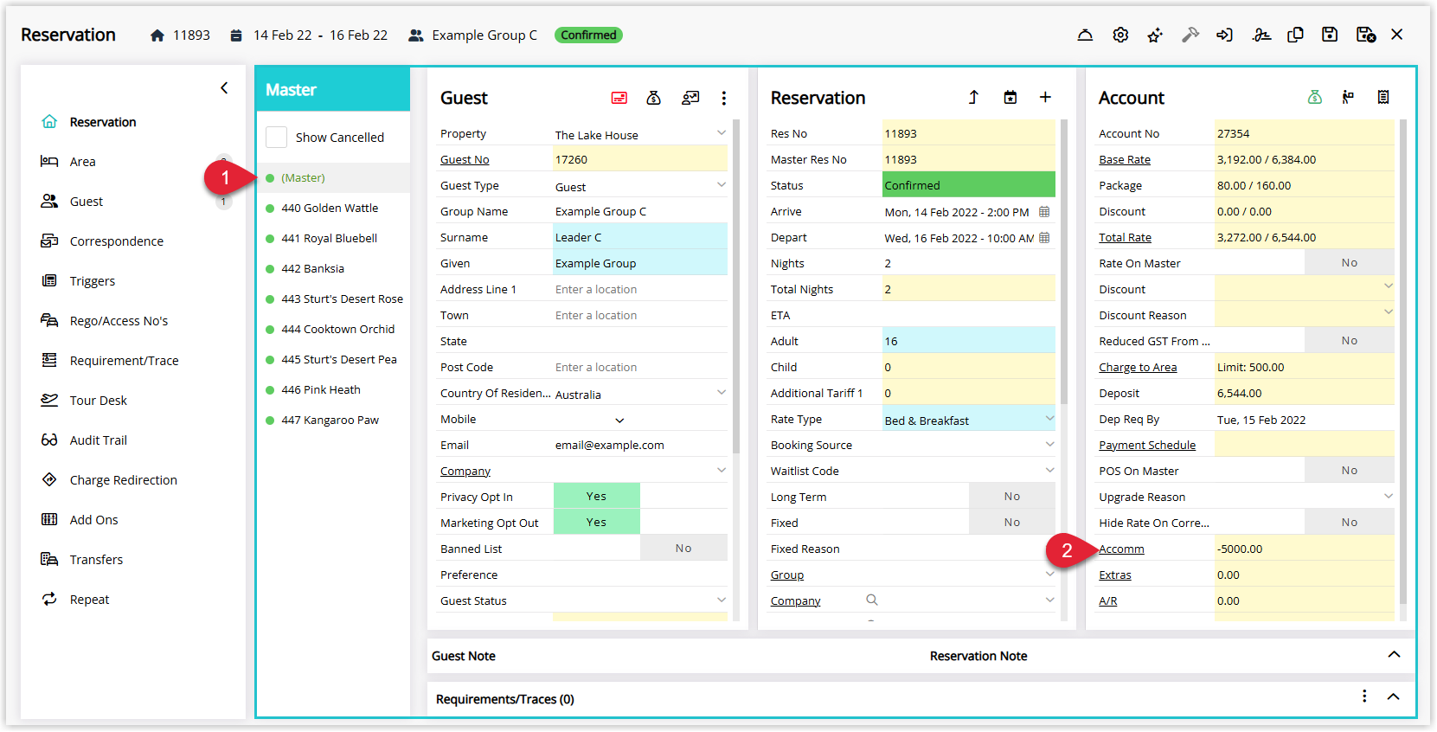Open the Guest No link
This screenshot has height=732, width=1437.
pyautogui.click(x=465, y=160)
